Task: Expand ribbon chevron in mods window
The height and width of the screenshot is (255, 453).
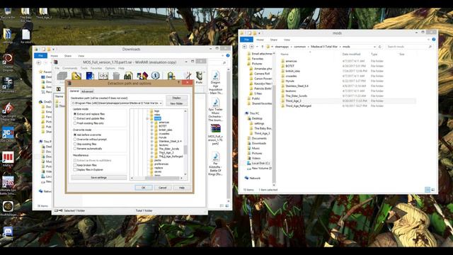Action: pyautogui.click(x=428, y=40)
